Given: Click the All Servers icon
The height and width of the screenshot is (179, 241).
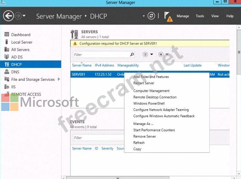Looking at the screenshot, I should click(7, 49).
